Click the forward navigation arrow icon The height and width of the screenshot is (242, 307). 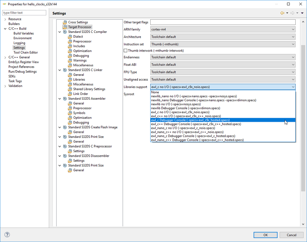(x=292, y=13)
